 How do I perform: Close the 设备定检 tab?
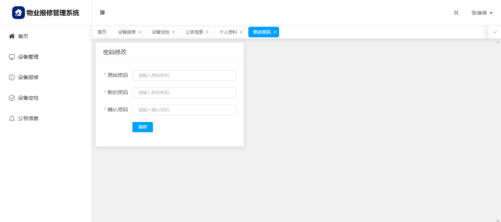[x=173, y=32]
